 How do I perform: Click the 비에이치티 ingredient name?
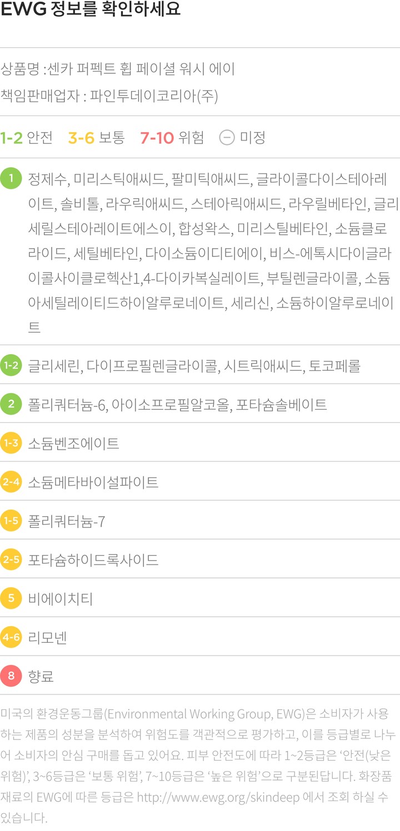(x=61, y=598)
